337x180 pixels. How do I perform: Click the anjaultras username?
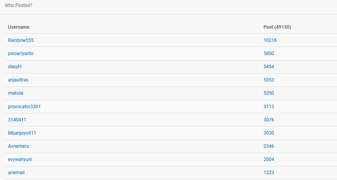click(18, 80)
